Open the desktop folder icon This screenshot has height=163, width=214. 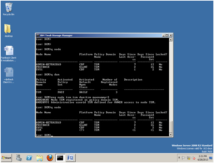9,31
